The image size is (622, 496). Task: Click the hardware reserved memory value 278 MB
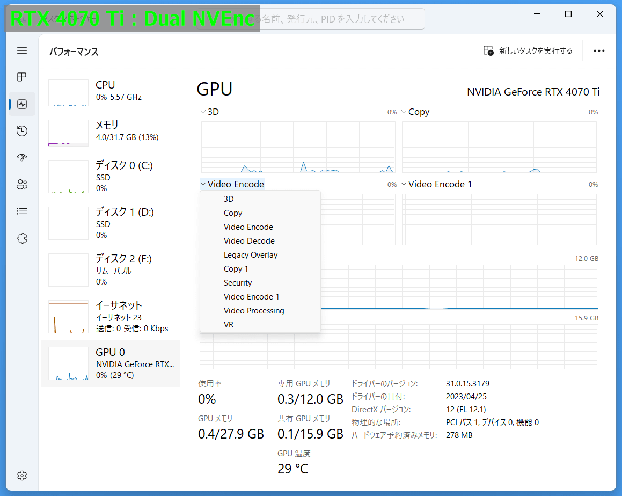(459, 435)
